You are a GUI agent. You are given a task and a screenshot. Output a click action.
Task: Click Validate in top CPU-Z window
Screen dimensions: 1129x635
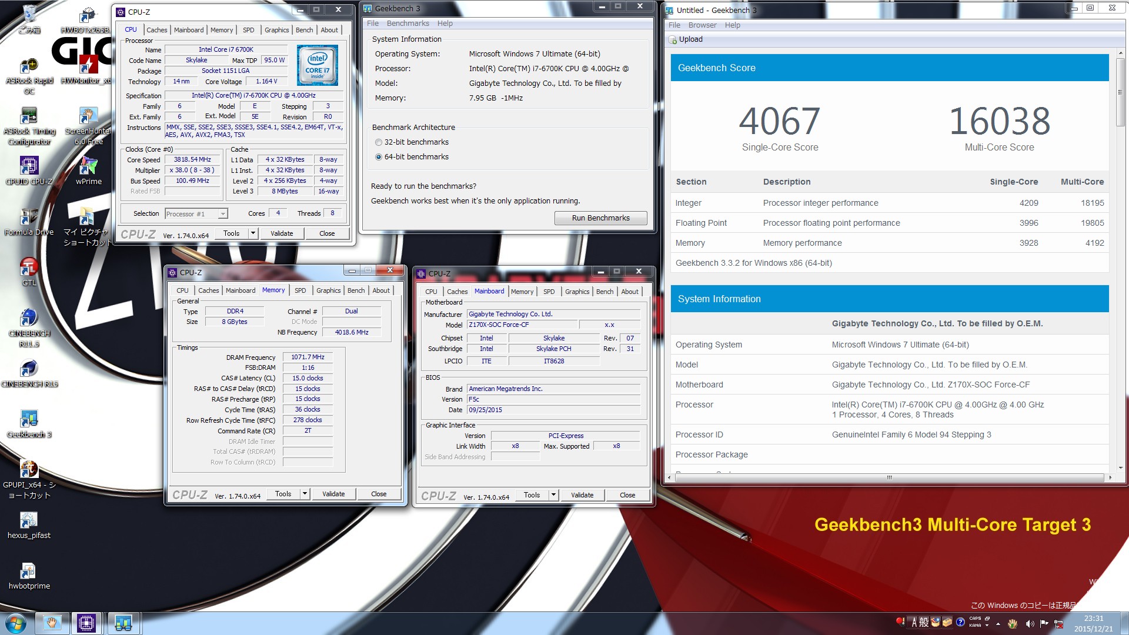(282, 233)
